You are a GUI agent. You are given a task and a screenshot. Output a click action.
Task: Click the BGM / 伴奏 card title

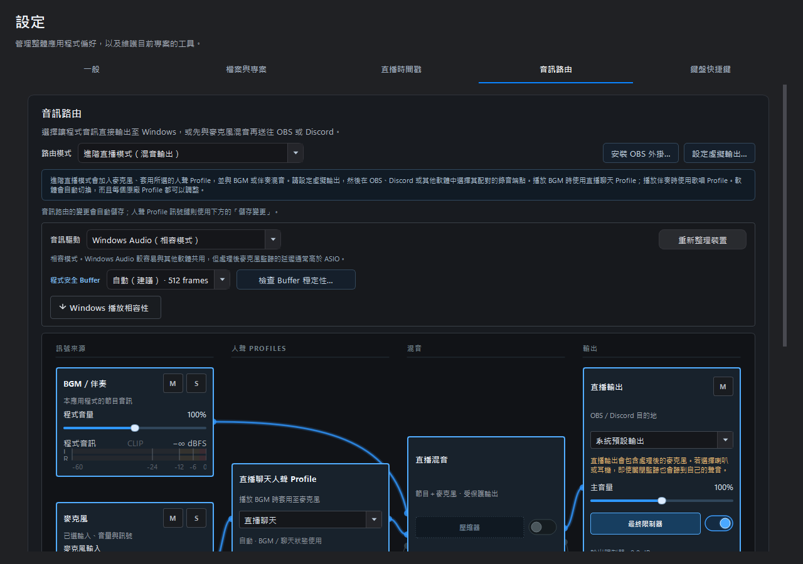point(85,384)
